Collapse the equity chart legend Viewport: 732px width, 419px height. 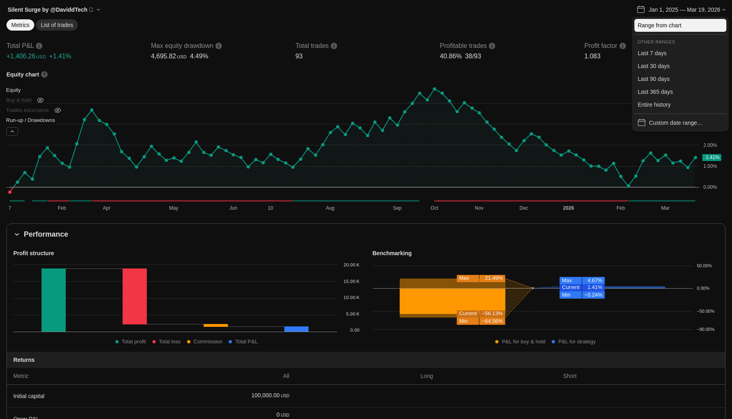(x=12, y=132)
